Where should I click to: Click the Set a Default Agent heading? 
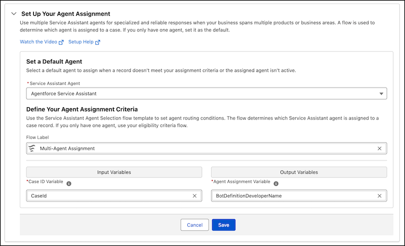click(54, 61)
